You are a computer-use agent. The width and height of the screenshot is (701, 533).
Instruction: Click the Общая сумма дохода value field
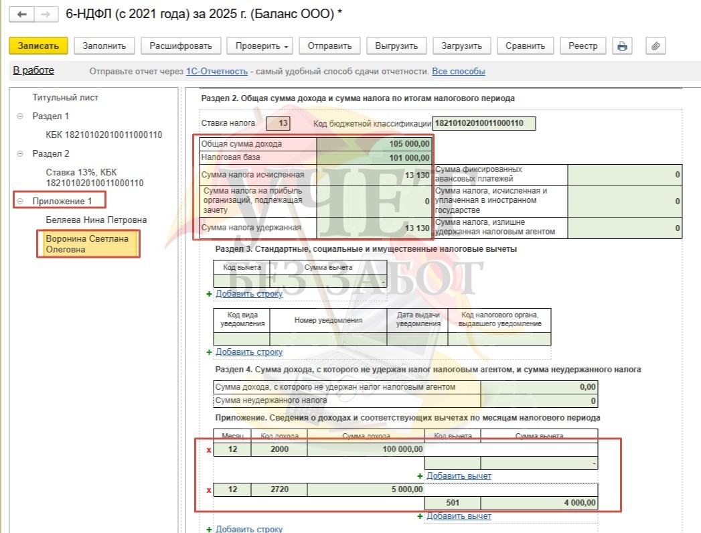coord(375,144)
